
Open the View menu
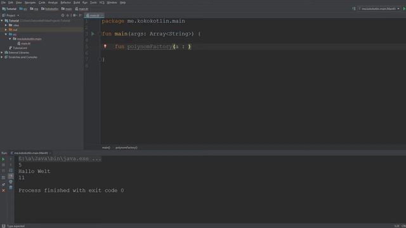[19, 3]
